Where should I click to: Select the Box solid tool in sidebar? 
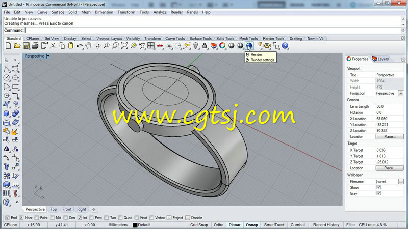point(7,113)
